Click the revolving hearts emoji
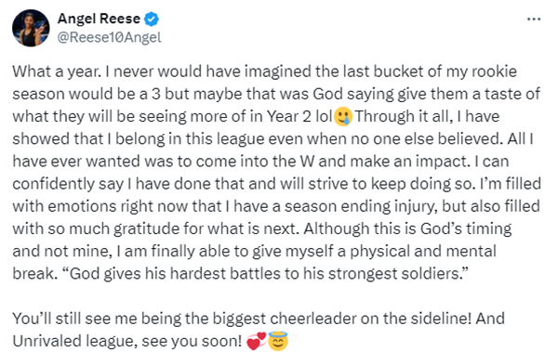 click(257, 342)
